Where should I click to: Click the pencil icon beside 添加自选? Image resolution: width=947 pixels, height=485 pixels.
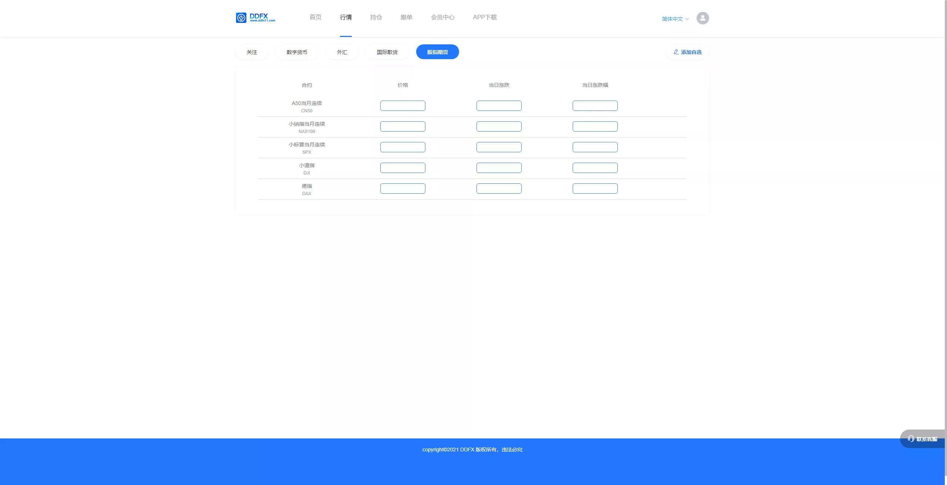[x=676, y=52]
